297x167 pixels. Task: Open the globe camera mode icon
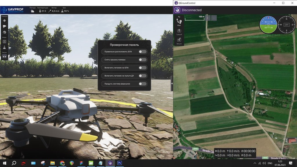click(4, 32)
